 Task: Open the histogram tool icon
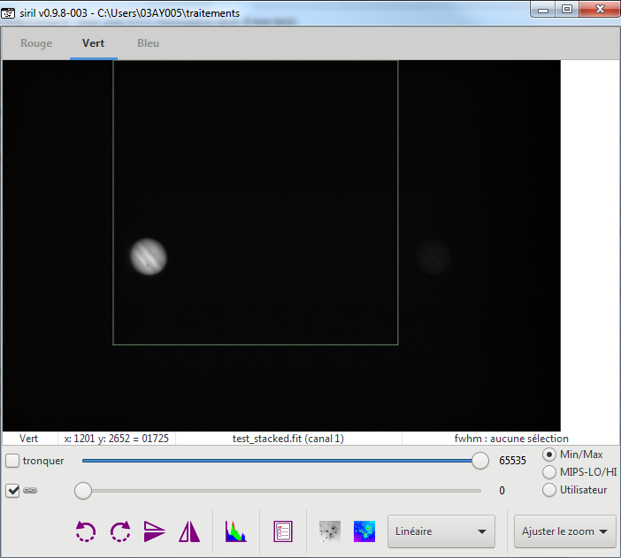click(235, 531)
